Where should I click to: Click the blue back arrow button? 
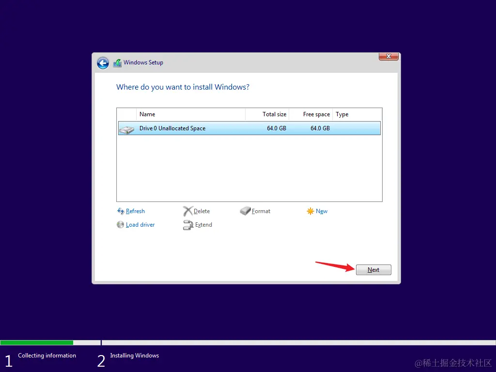tap(103, 63)
